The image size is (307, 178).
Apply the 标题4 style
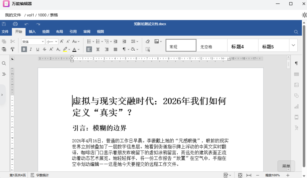(243, 45)
